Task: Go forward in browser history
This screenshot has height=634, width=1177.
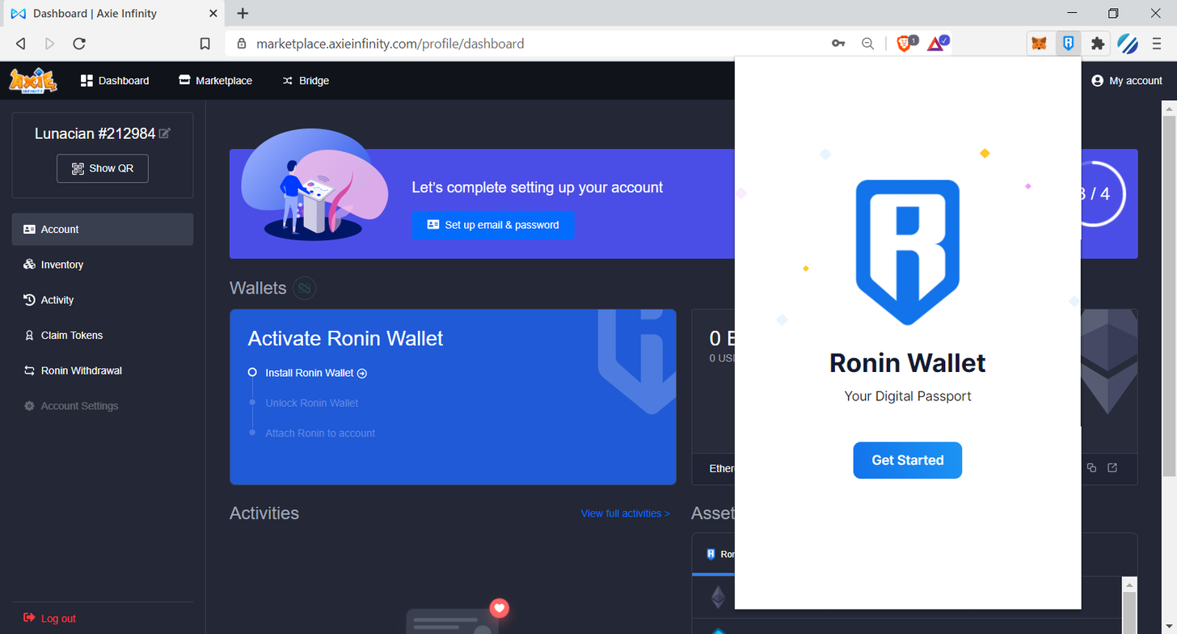Action: (x=50, y=44)
